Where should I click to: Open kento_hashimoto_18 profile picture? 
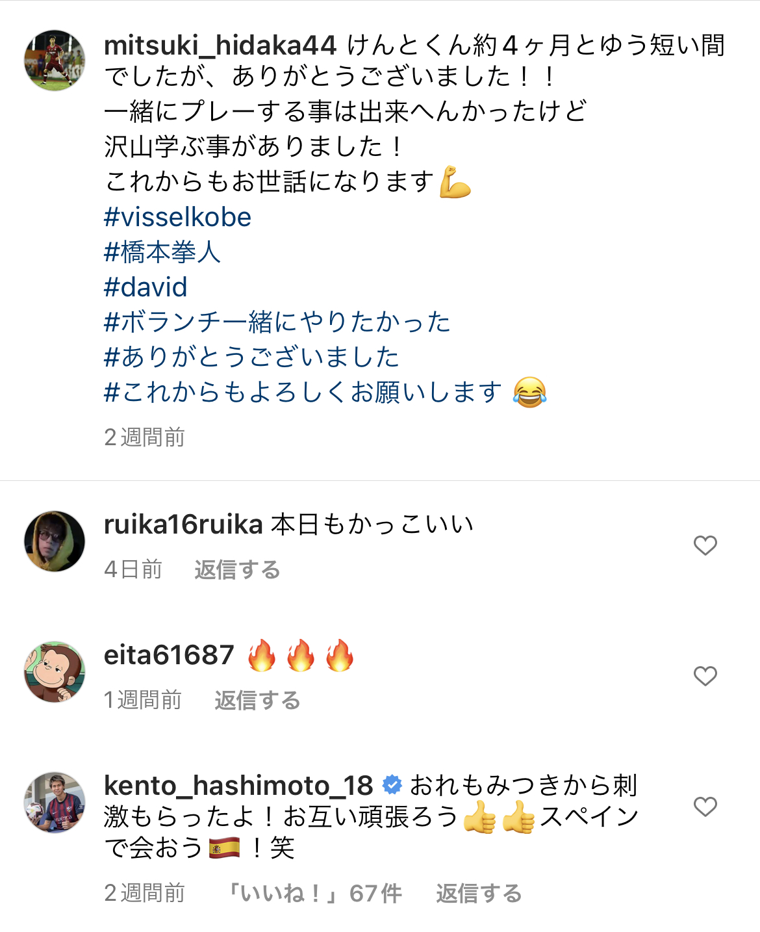[x=55, y=803]
